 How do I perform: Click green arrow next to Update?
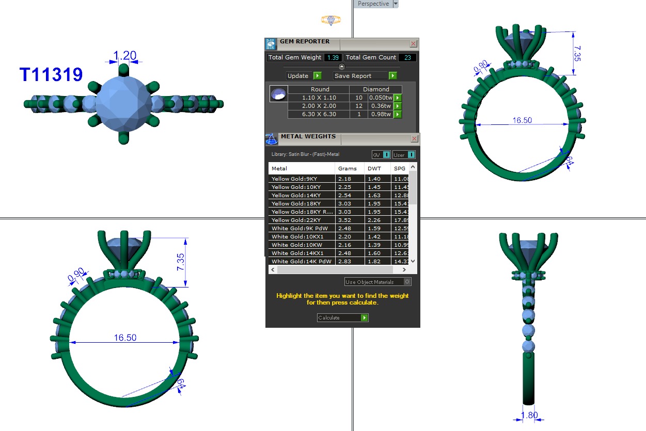tap(318, 76)
